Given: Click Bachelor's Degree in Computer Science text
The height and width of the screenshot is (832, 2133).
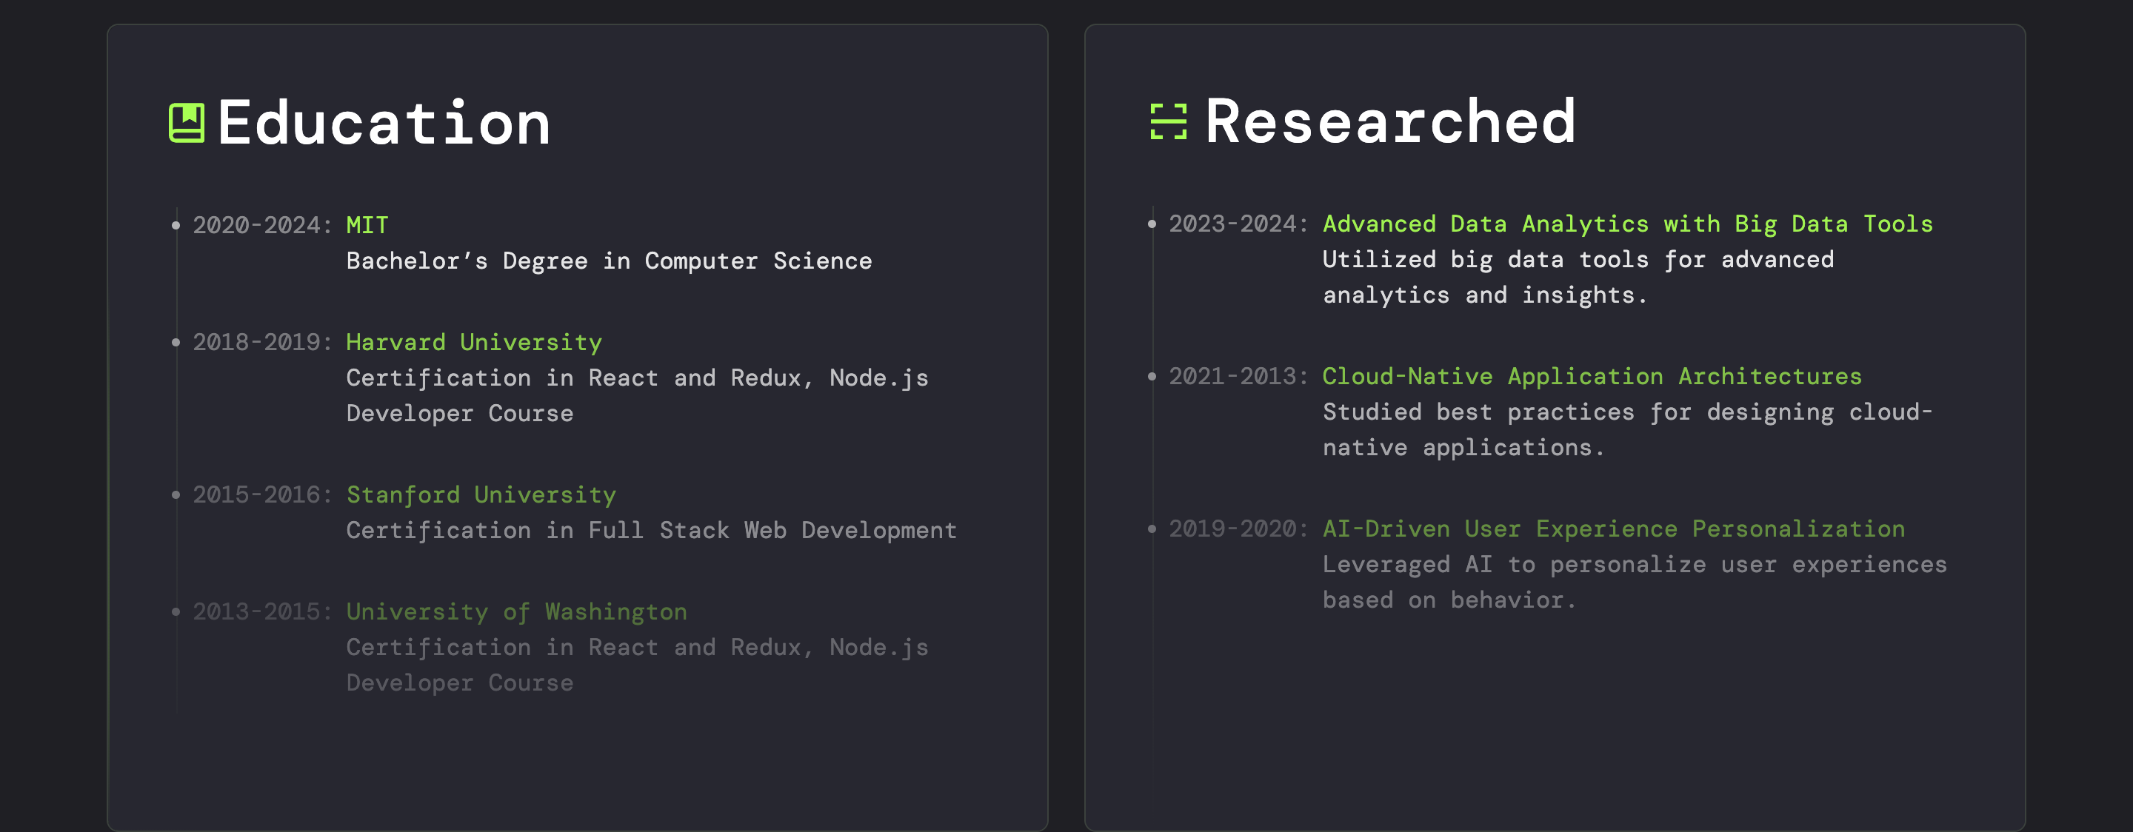Looking at the screenshot, I should pos(609,261).
